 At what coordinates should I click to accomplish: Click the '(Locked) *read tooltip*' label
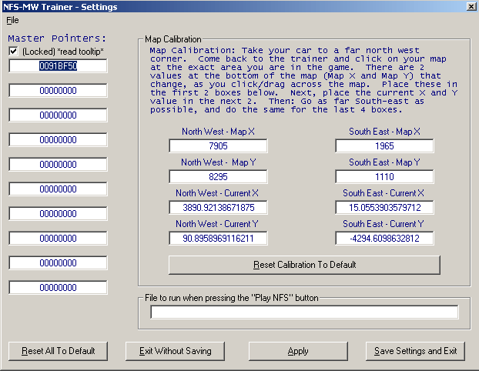tap(63, 52)
